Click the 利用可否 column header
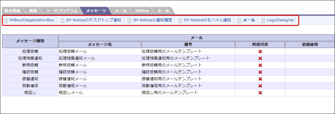Image resolution: width=335 pixels, height=114 pixels. coord(260,45)
